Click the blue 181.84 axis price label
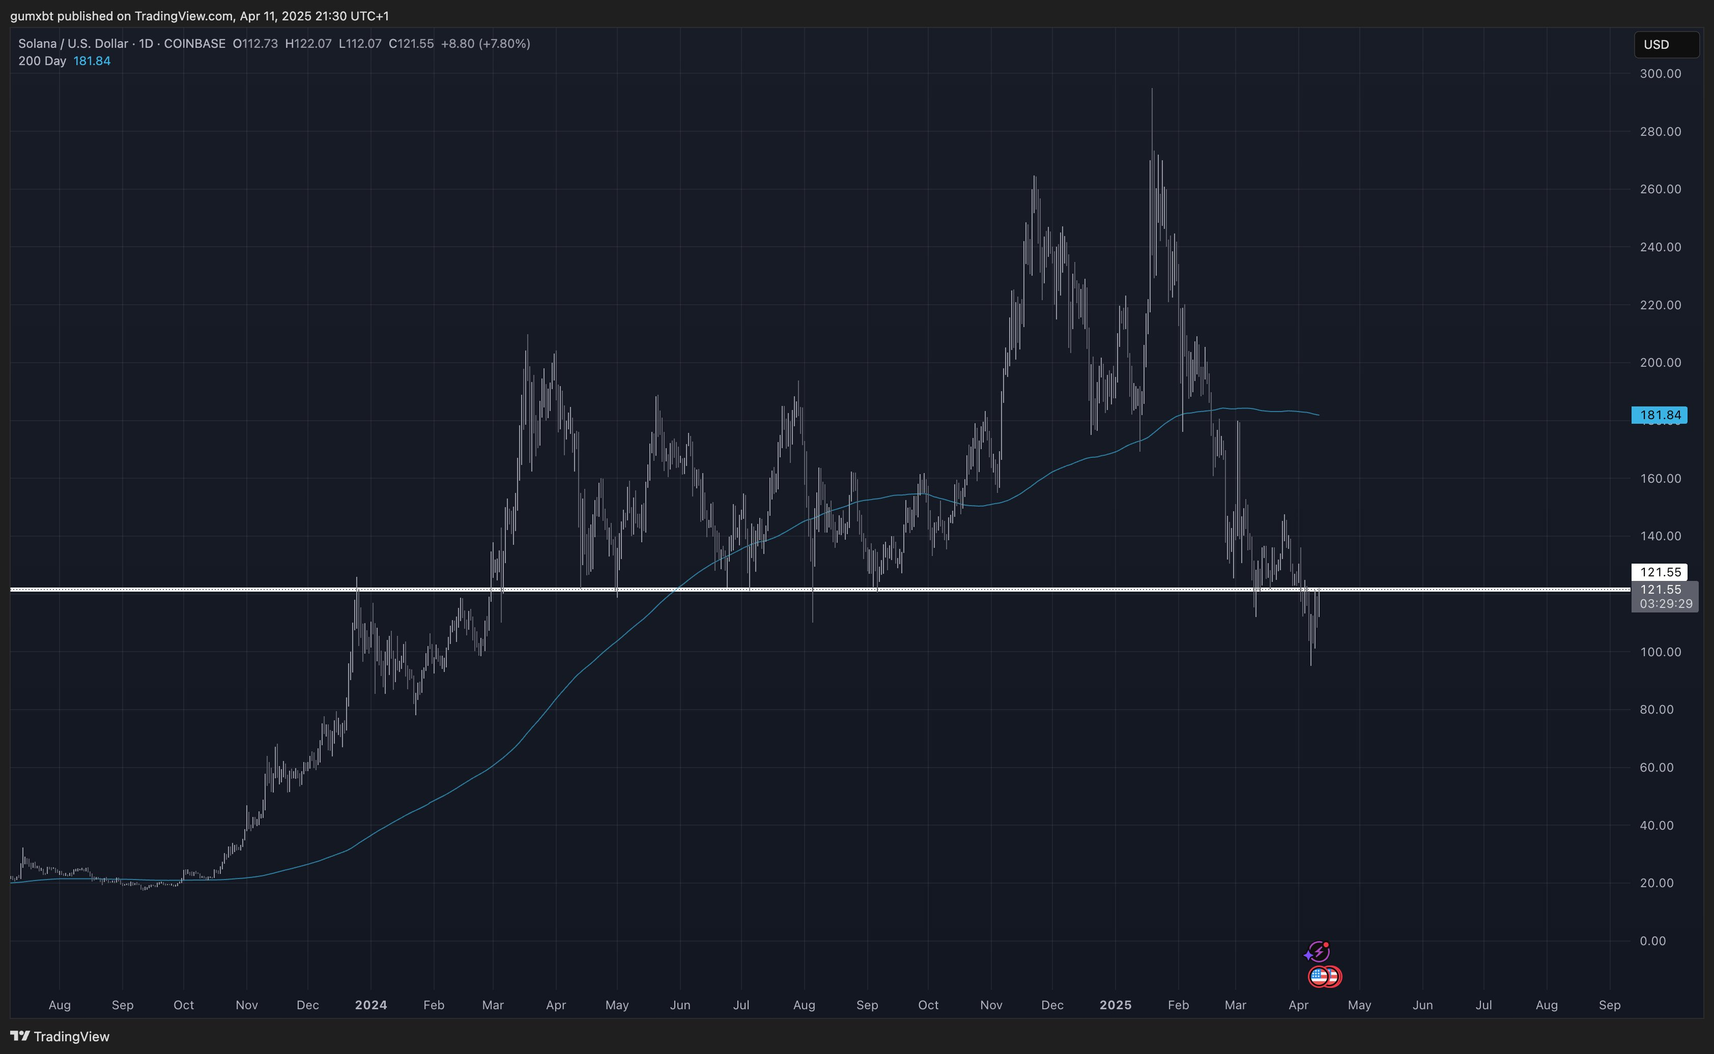Viewport: 1714px width, 1054px height. click(x=1660, y=415)
